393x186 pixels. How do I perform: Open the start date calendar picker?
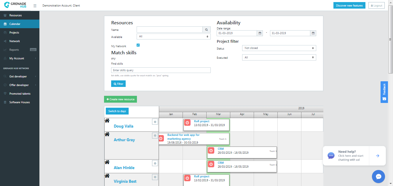click(x=260, y=33)
